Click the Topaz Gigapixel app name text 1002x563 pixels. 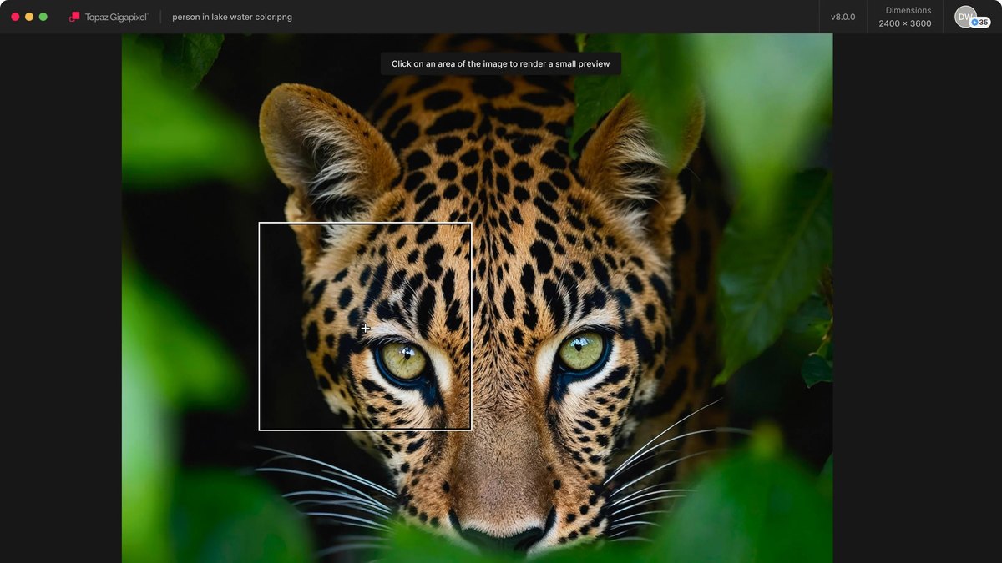click(116, 17)
